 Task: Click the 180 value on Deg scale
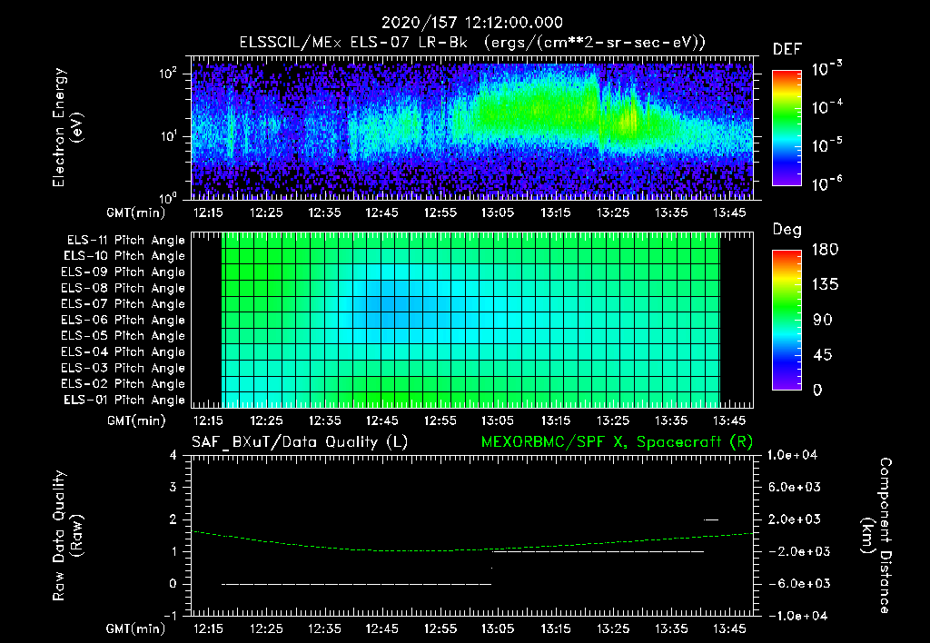(x=825, y=250)
